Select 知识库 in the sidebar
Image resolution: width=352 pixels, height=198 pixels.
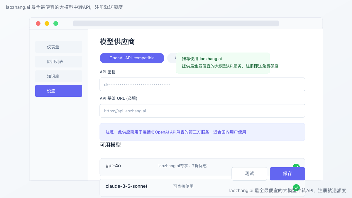pos(59,76)
